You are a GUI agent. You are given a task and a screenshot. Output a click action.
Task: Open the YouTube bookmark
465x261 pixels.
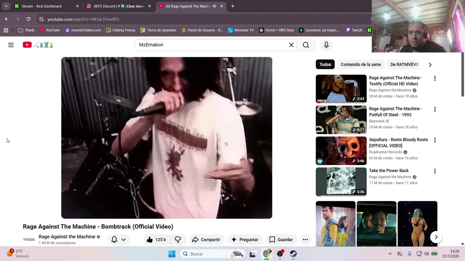pyautogui.click(x=50, y=30)
